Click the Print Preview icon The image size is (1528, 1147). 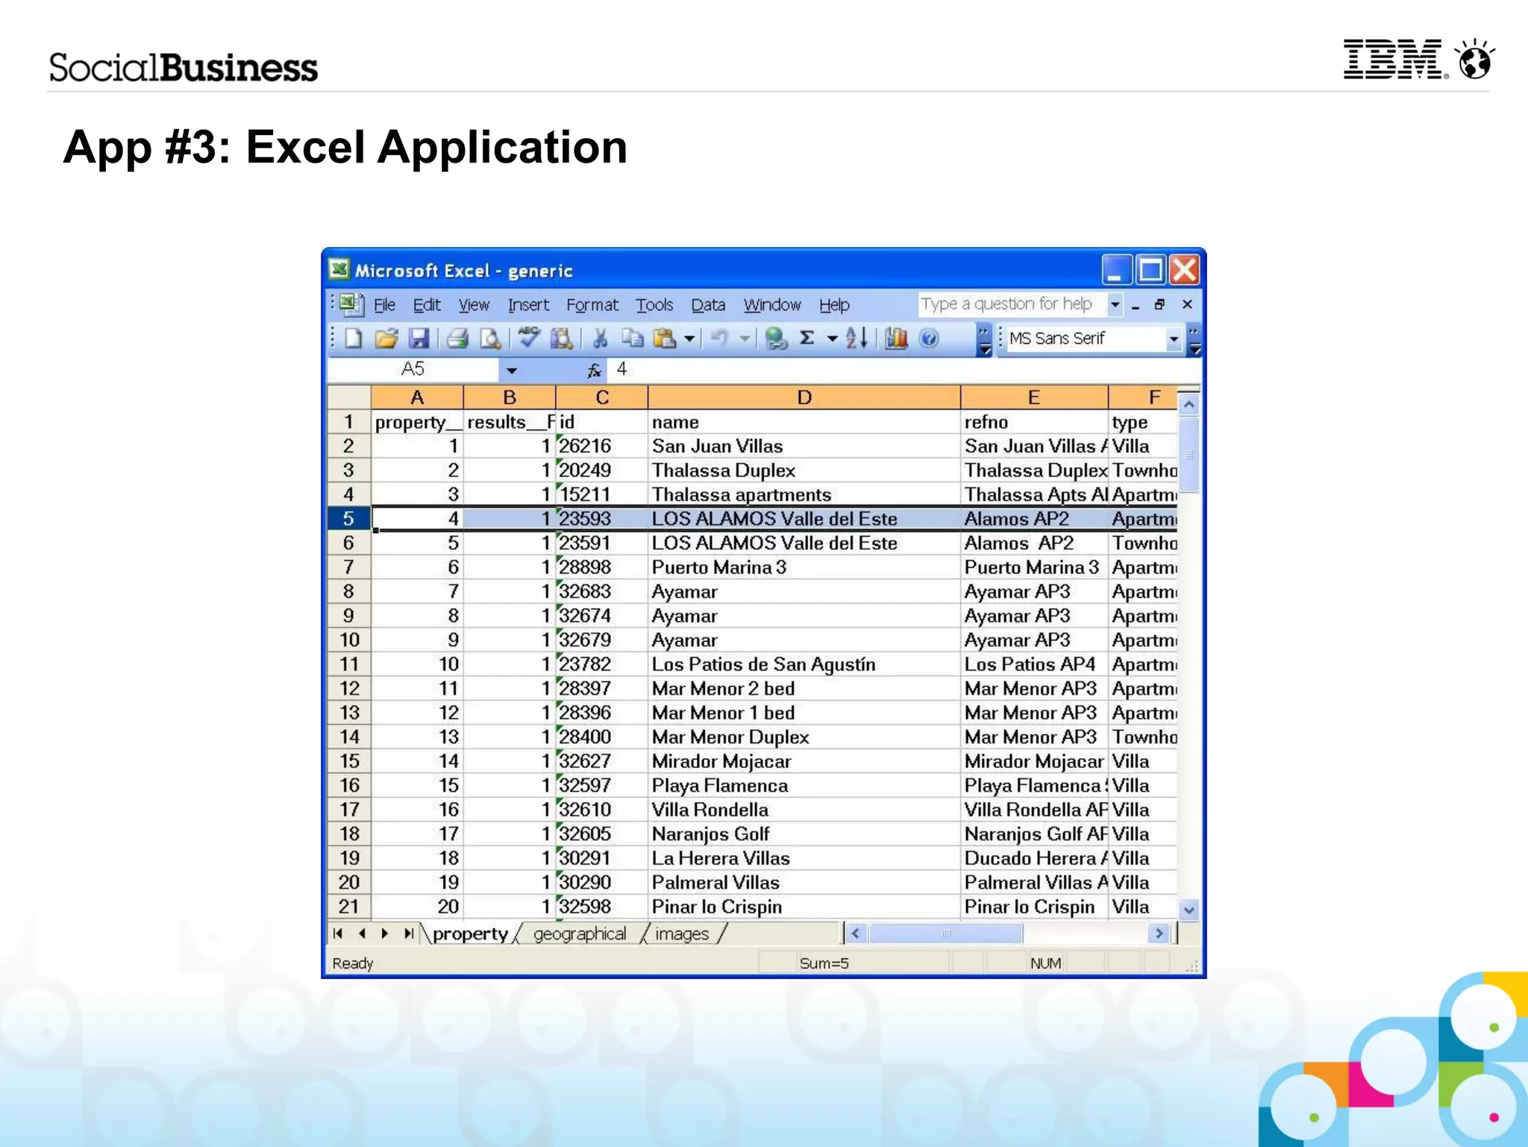(490, 339)
